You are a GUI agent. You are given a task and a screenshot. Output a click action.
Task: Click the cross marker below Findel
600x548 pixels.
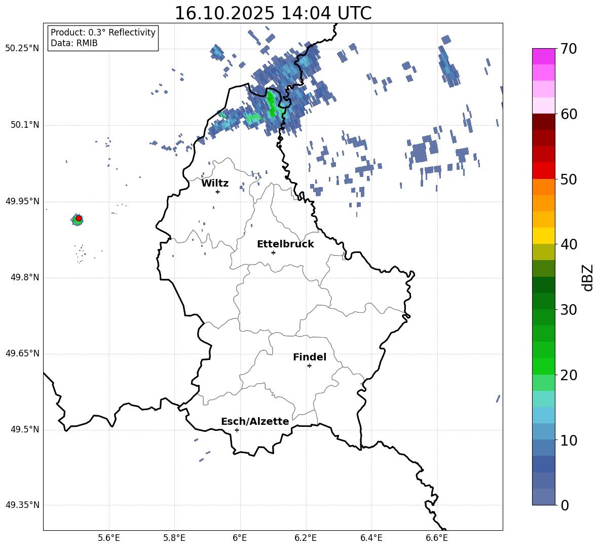pos(309,366)
